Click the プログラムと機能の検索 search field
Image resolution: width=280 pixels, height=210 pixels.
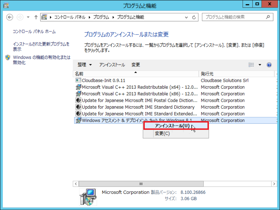coord(237,17)
